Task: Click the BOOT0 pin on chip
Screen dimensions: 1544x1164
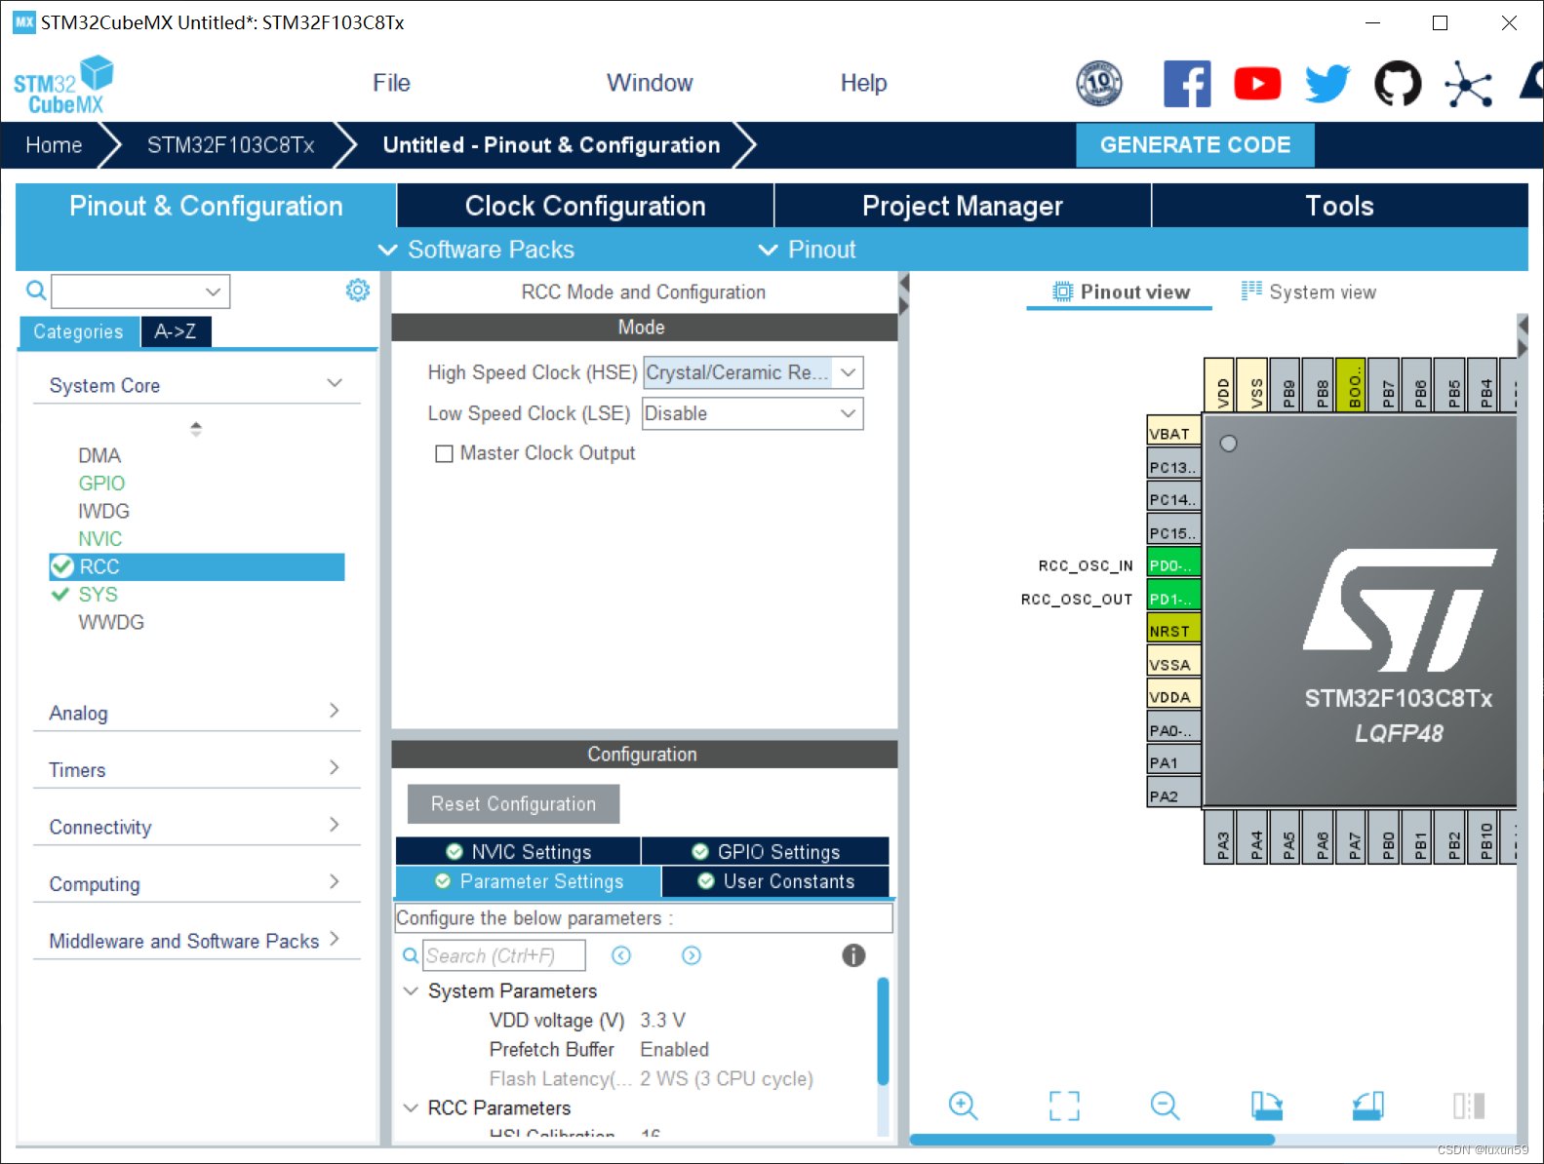Action: (x=1352, y=385)
